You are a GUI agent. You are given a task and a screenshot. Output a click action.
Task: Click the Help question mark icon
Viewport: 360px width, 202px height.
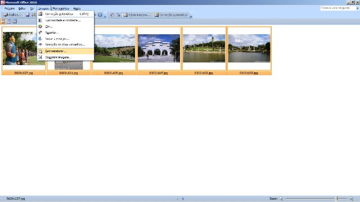(100, 15)
